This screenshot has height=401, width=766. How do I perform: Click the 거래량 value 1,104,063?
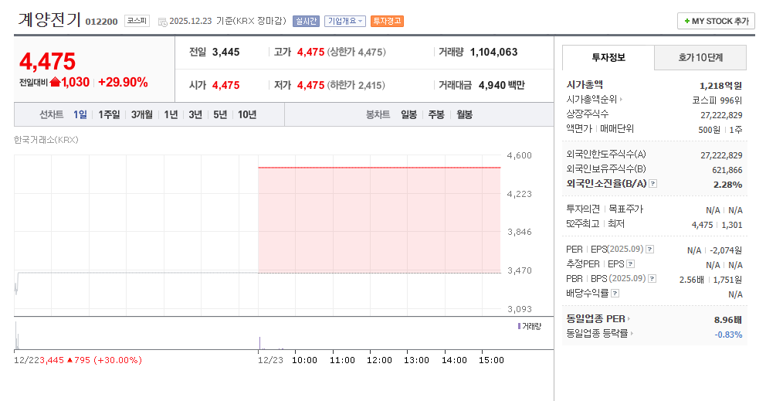coord(494,53)
